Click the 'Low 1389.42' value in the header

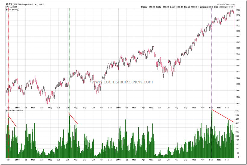pyautogui.click(x=177, y=7)
